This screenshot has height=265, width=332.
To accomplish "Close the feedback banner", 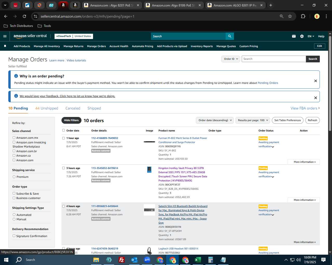I will 316,98.
